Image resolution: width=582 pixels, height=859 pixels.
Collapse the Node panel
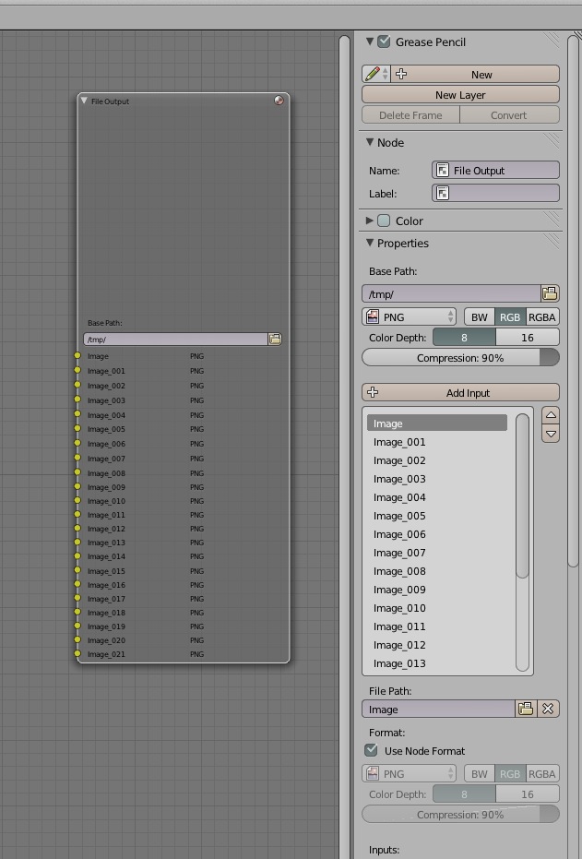(x=370, y=142)
